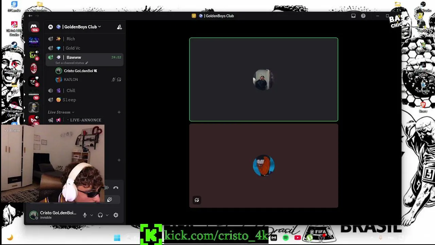Viewport: 435px width, 245px height.
Task: Select user KA7LON in voice list
Action: point(88,80)
